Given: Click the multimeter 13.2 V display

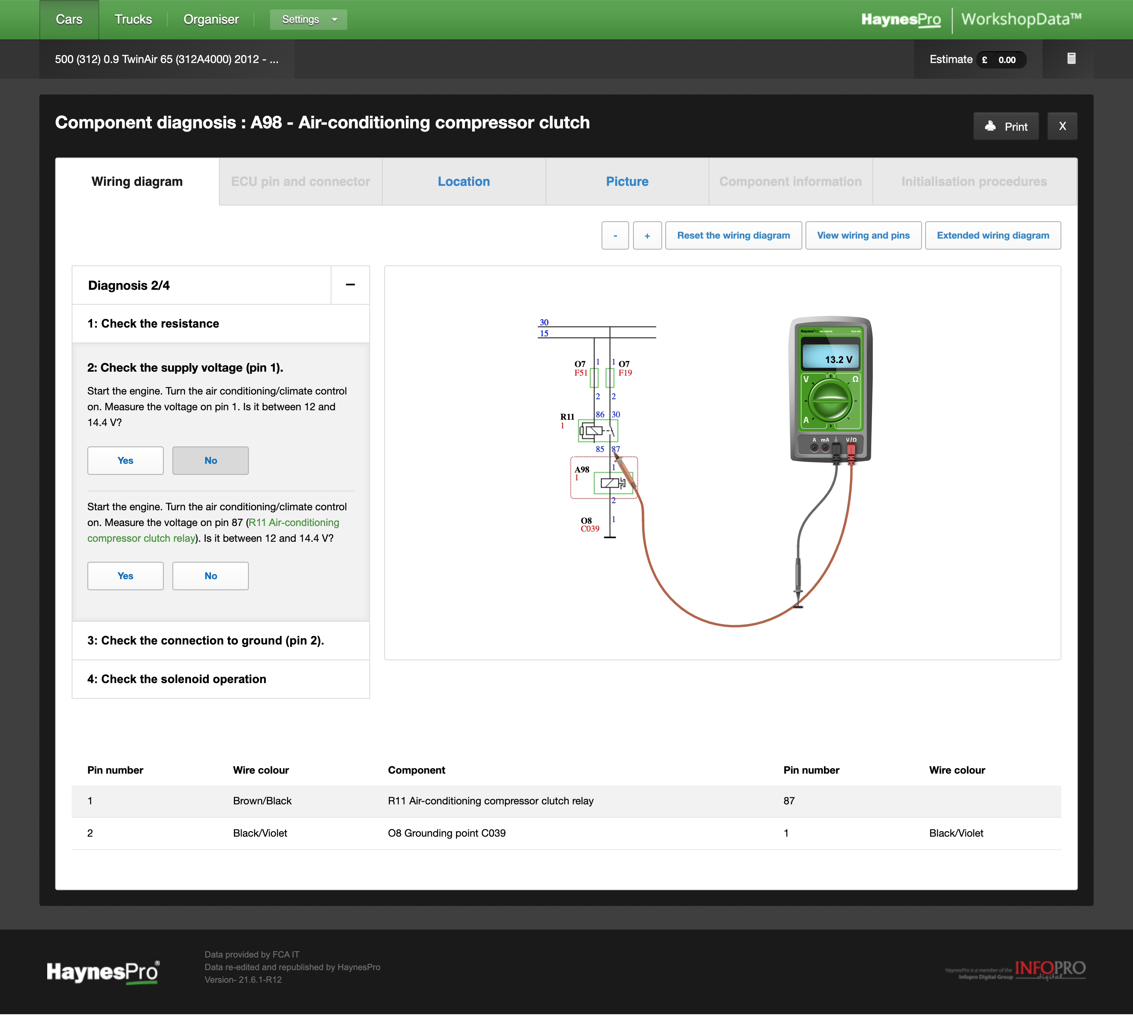Looking at the screenshot, I should point(831,357).
